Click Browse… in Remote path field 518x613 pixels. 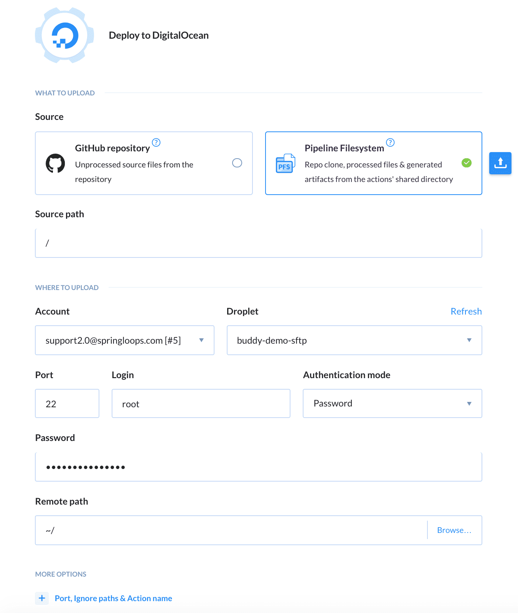(x=454, y=530)
